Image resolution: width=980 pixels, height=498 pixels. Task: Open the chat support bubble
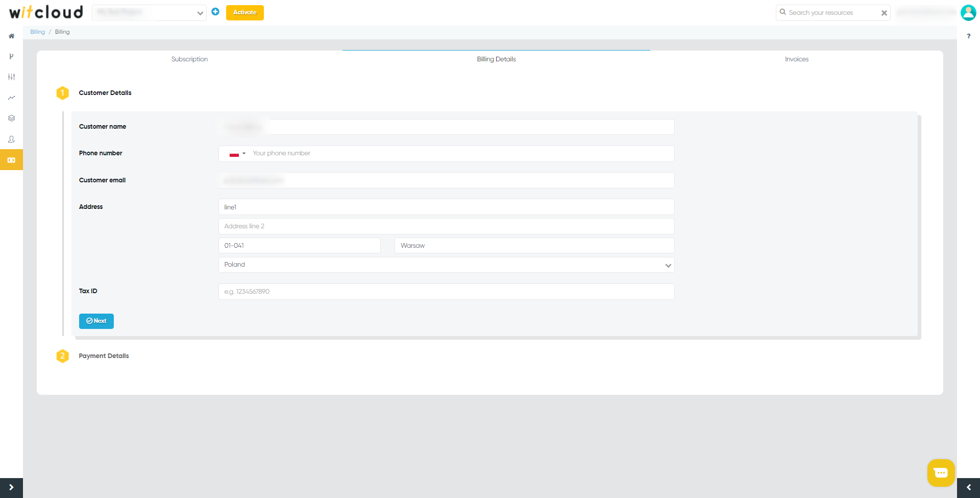pyautogui.click(x=941, y=472)
